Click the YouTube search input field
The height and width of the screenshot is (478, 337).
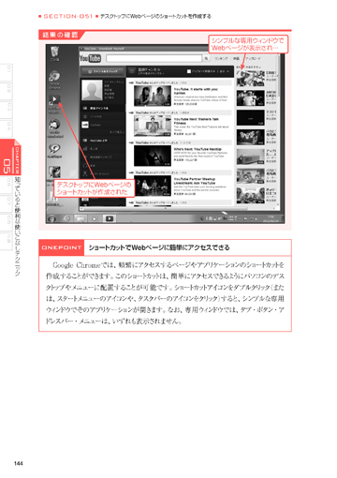[154, 58]
